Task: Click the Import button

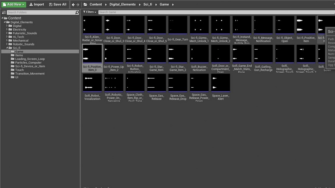Action: click(36, 4)
